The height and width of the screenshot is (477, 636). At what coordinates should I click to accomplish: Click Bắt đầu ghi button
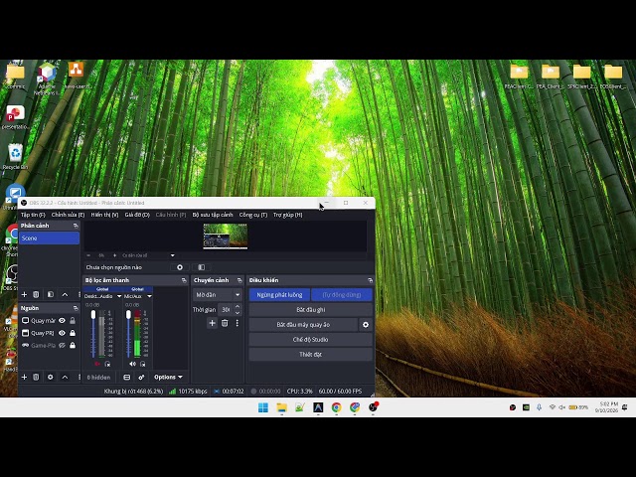pos(310,310)
